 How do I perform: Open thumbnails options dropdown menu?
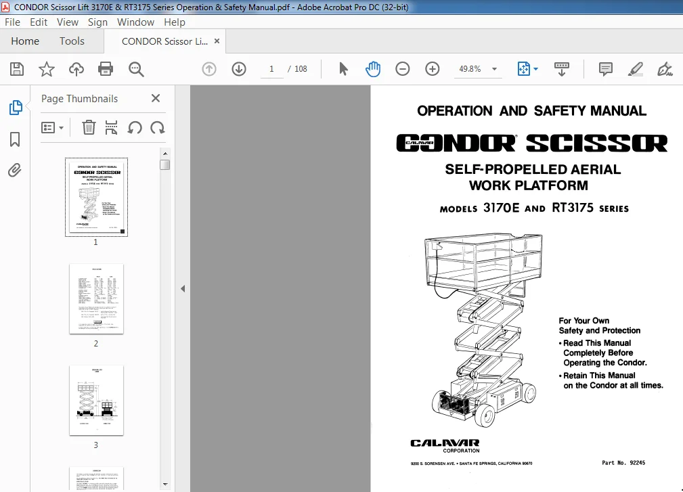tap(52, 128)
